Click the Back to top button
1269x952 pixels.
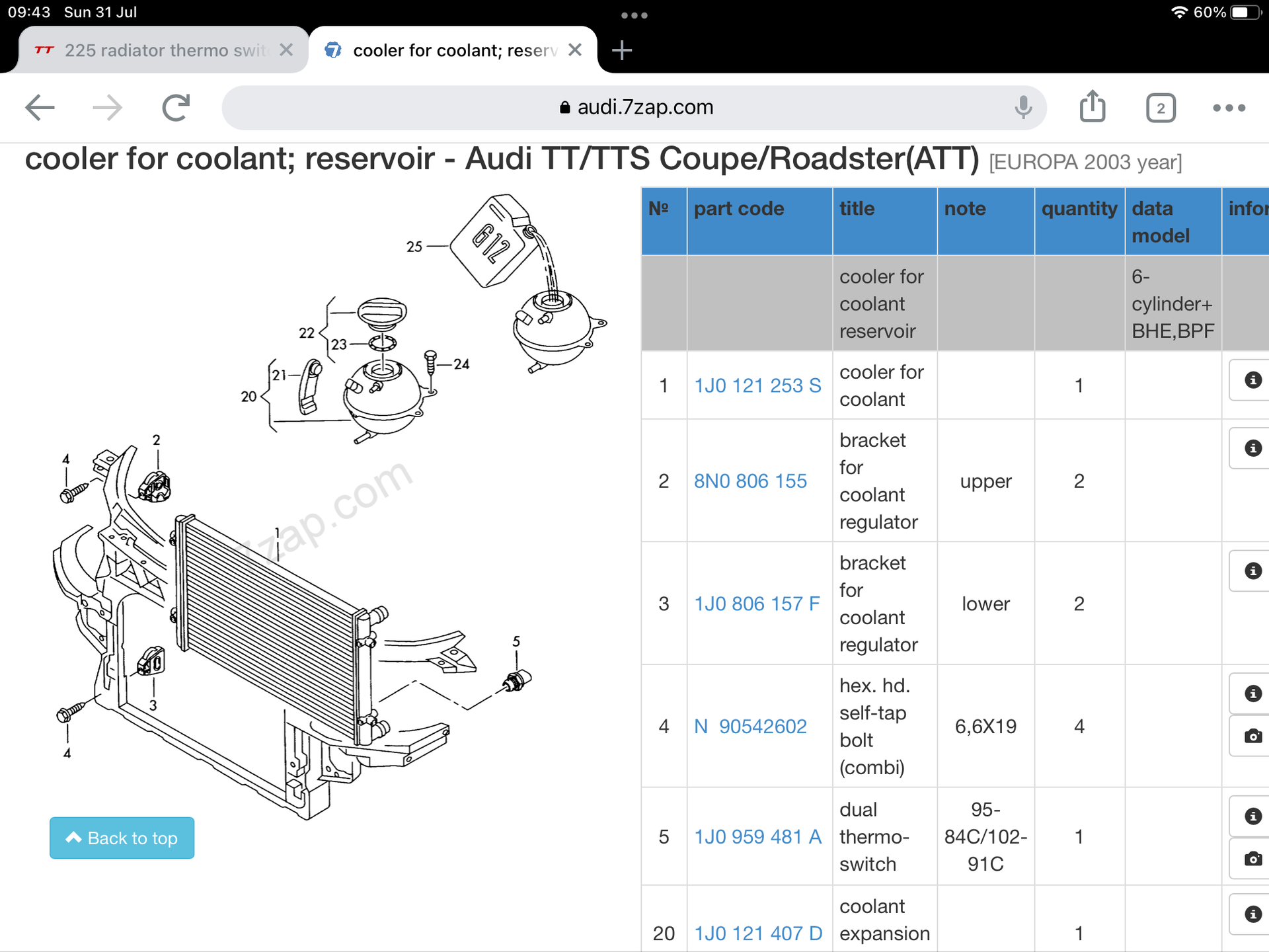pos(122,838)
